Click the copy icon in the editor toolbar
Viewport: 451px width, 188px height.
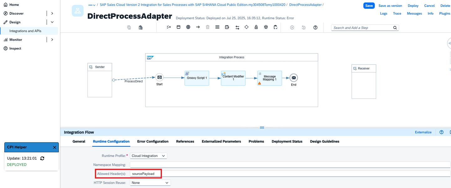pos(129,28)
